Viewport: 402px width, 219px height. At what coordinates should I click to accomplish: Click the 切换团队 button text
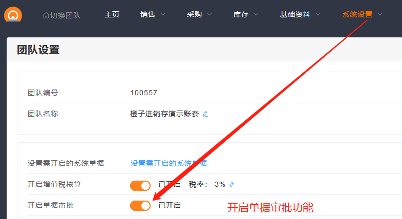coord(65,15)
